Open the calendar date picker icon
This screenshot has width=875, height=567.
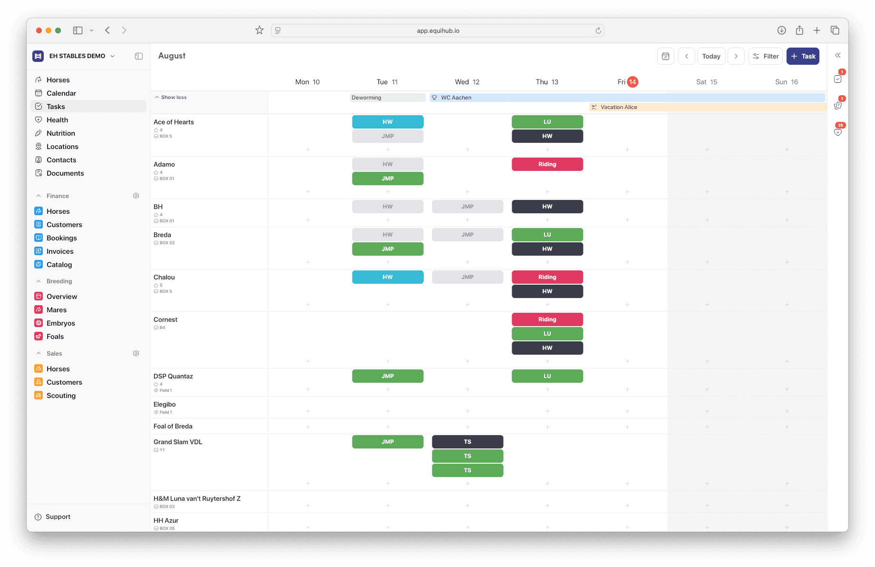pyautogui.click(x=665, y=56)
